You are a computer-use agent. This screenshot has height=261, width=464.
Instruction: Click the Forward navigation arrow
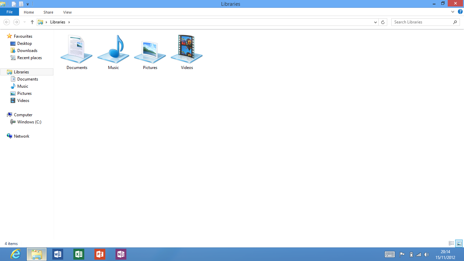click(16, 22)
